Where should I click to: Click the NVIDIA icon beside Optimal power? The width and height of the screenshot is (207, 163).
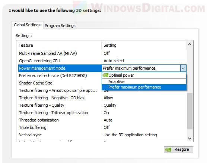pyautogui.click(x=105, y=75)
